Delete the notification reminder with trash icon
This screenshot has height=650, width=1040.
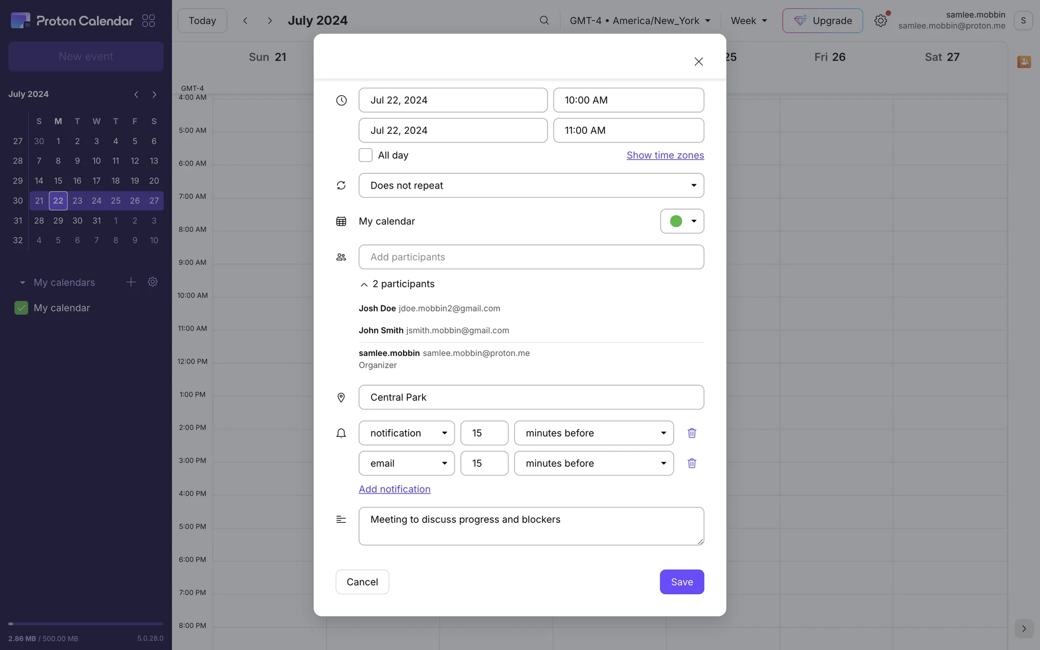pos(692,433)
